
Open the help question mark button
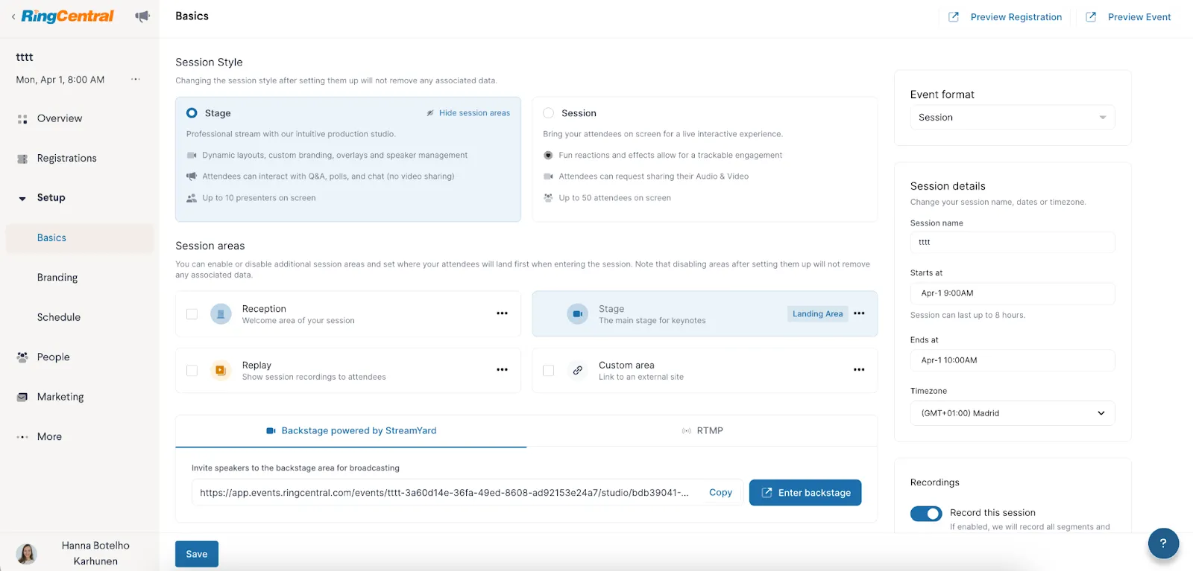pos(1163,543)
